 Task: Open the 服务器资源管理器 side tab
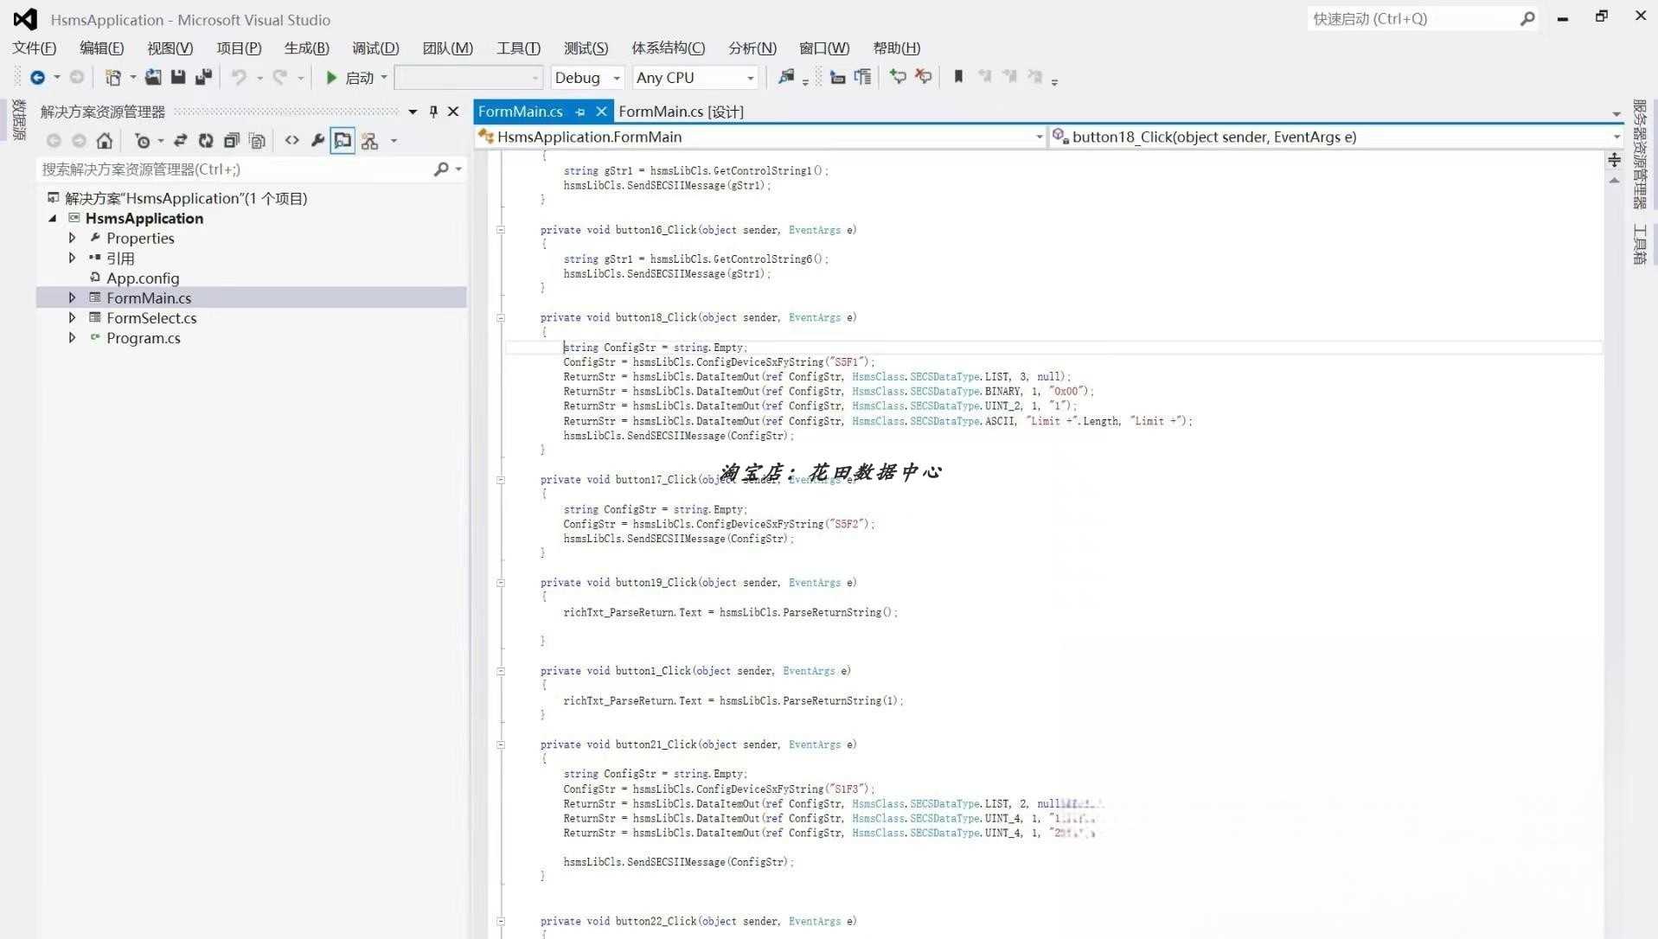pos(1640,154)
